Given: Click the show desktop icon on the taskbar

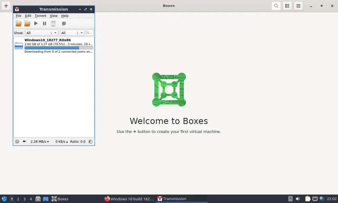Looking at the screenshot, I should pos(46,199).
